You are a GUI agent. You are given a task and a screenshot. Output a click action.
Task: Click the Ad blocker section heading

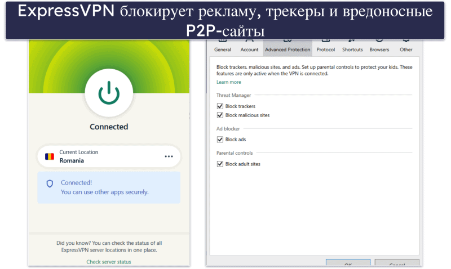(228, 129)
